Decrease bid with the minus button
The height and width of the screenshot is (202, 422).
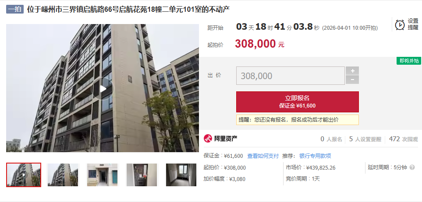(352, 80)
